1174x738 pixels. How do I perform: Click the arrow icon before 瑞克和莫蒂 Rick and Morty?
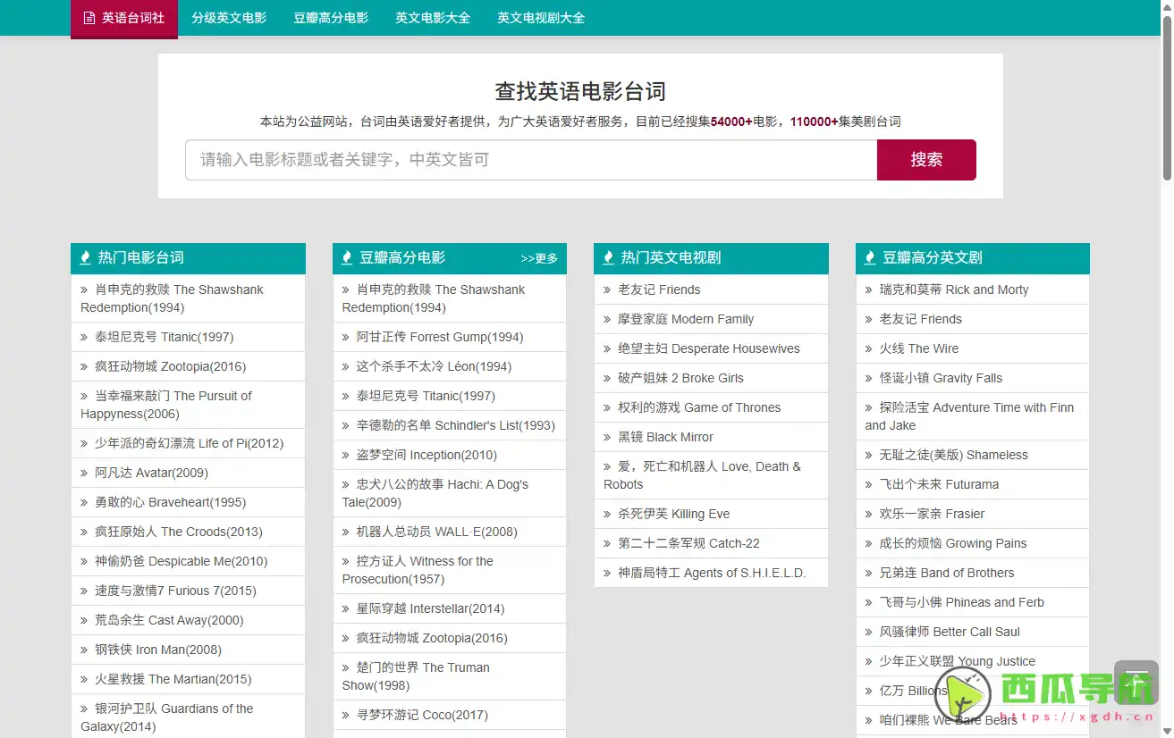868,289
